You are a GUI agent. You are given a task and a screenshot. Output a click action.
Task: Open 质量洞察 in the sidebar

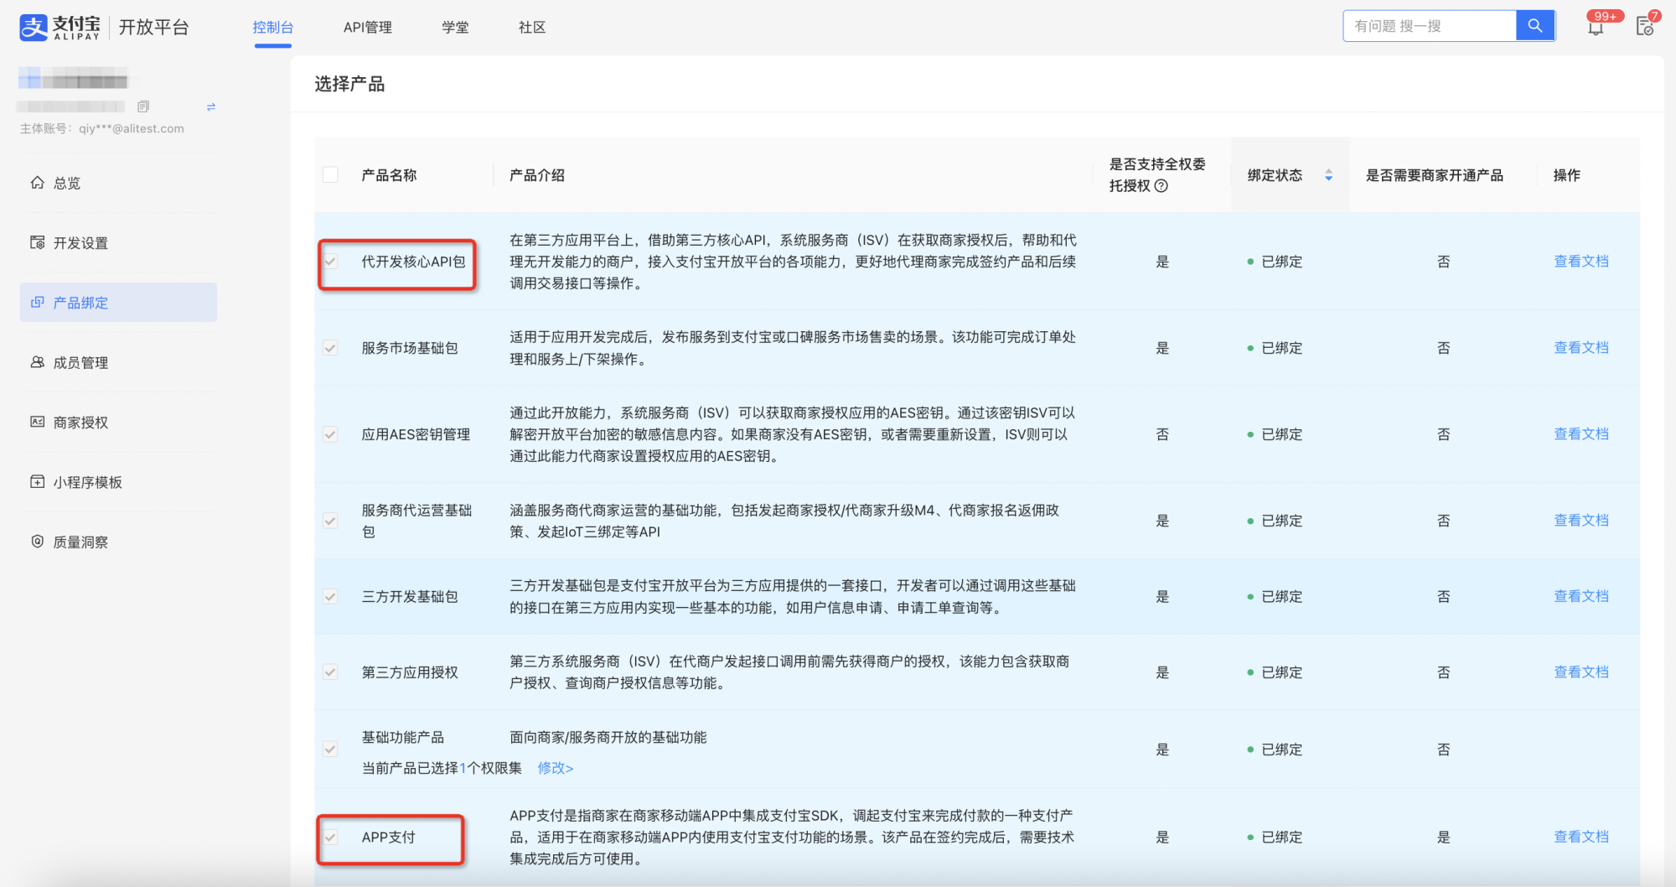point(118,542)
